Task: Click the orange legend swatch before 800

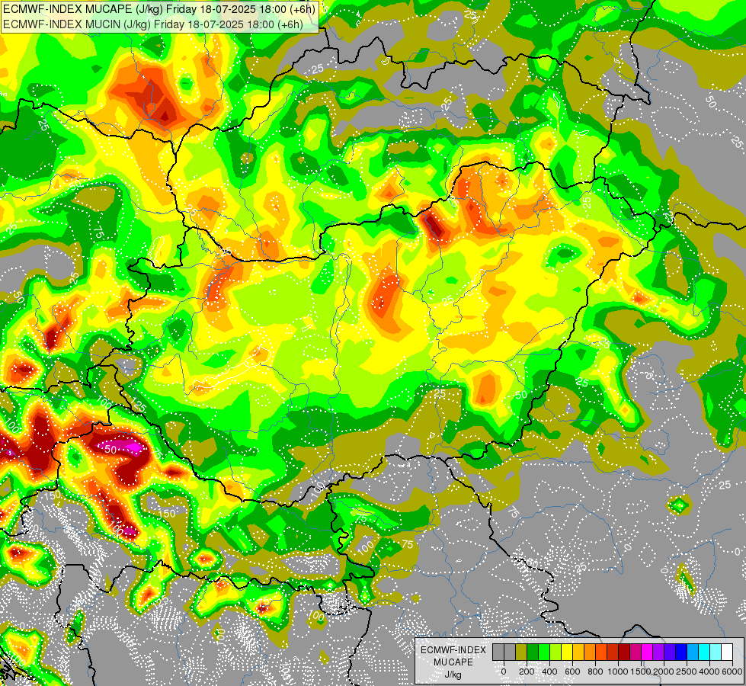Action: 590,652
